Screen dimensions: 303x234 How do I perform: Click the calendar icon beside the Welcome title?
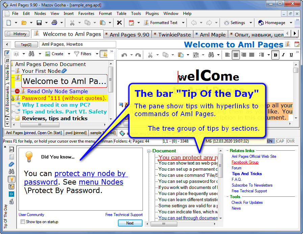point(297,44)
